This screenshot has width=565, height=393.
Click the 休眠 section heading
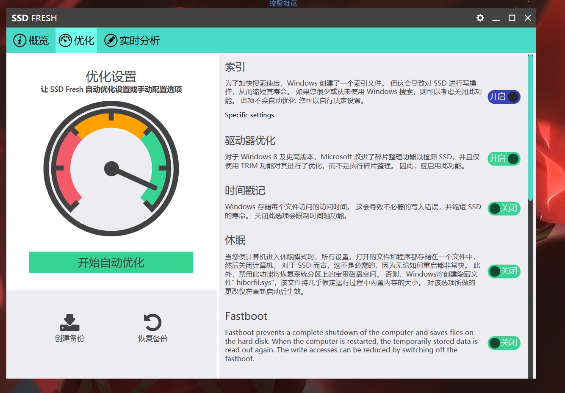click(235, 240)
